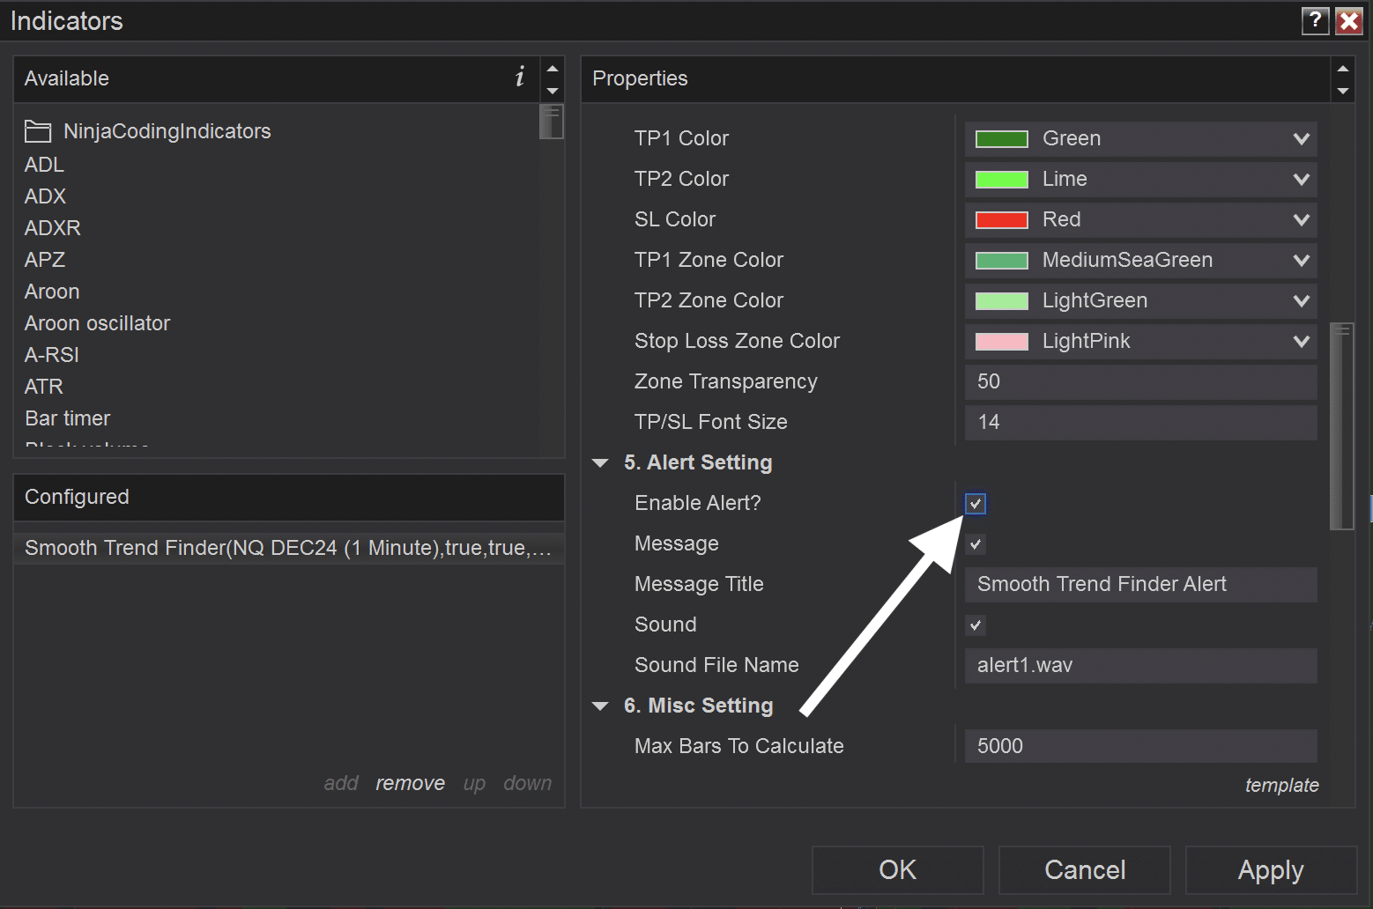This screenshot has height=909, width=1373.
Task: Click the up arrow in Available header
Action: [x=553, y=69]
